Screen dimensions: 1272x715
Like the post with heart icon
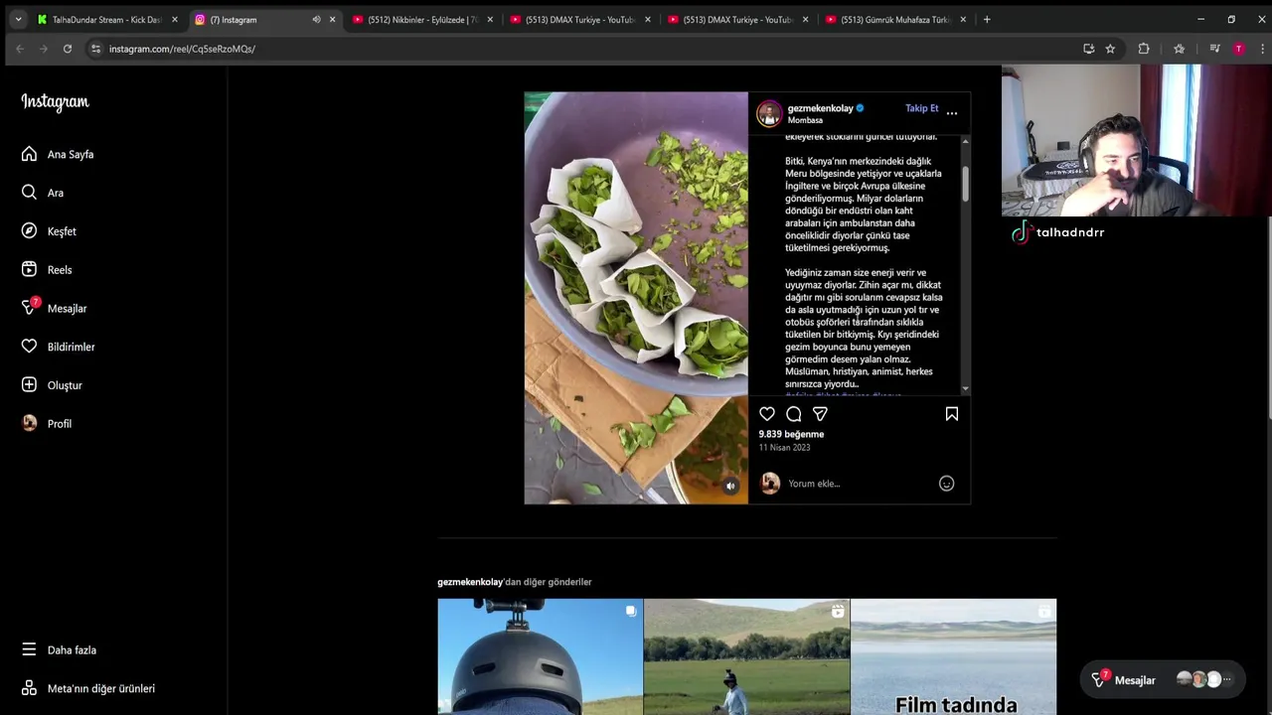coord(767,414)
